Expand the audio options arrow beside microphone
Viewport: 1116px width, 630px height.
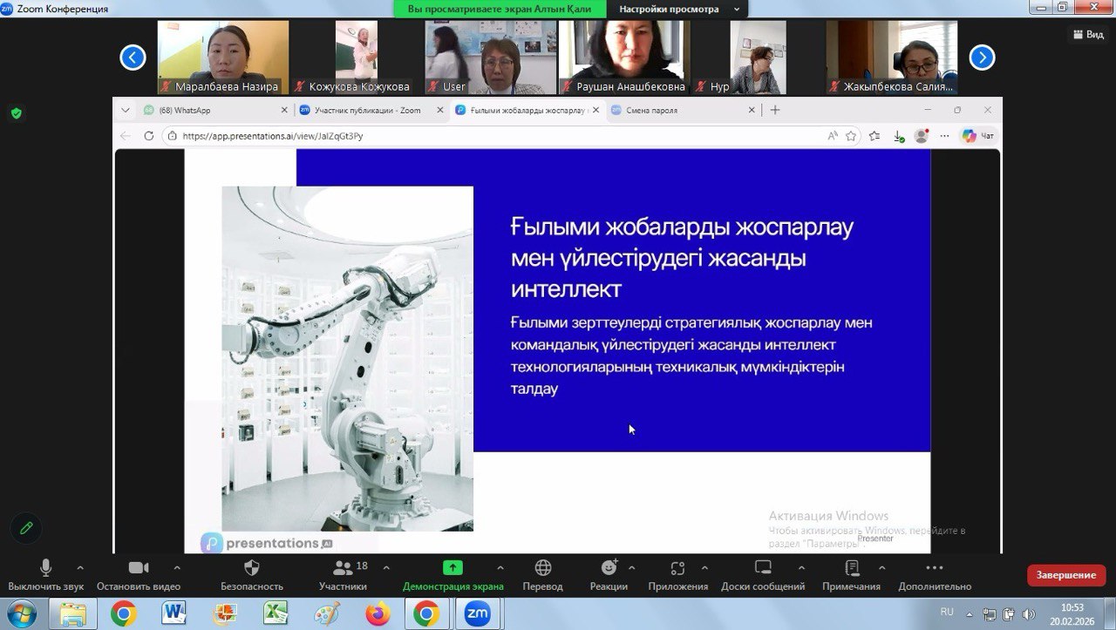coord(80,567)
